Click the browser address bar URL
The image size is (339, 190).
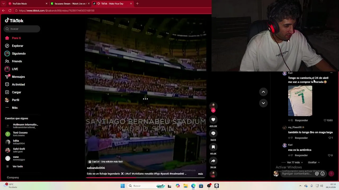coord(57,11)
